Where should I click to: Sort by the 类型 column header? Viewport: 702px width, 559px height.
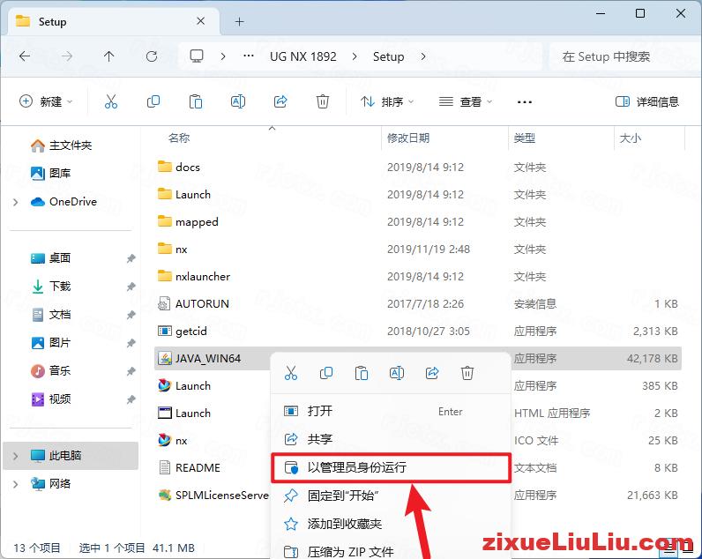[x=524, y=138]
